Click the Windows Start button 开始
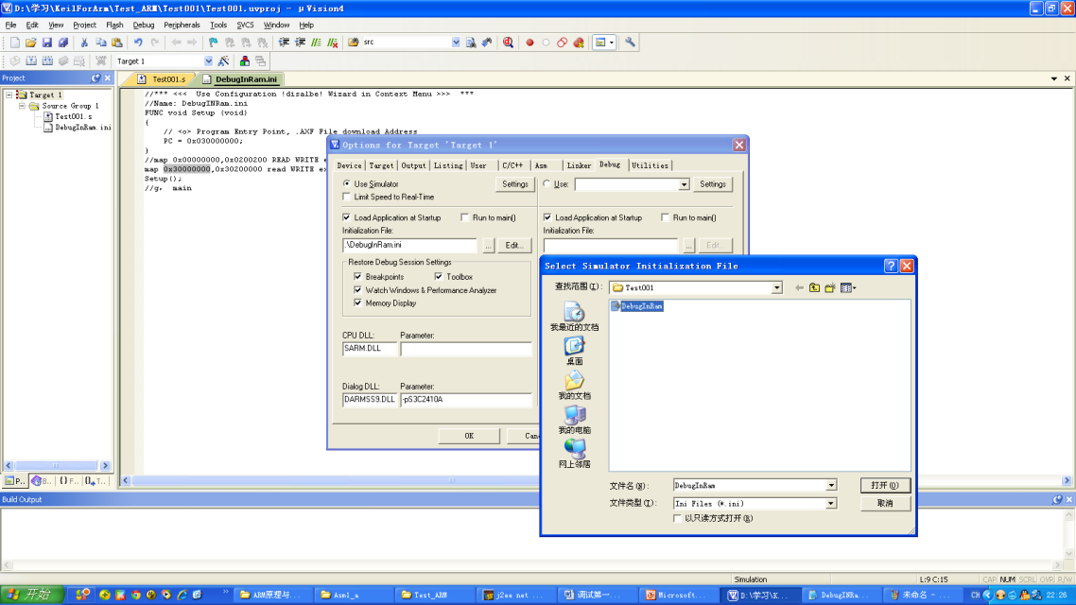Viewport: 1076px width, 605px height. pyautogui.click(x=31, y=595)
